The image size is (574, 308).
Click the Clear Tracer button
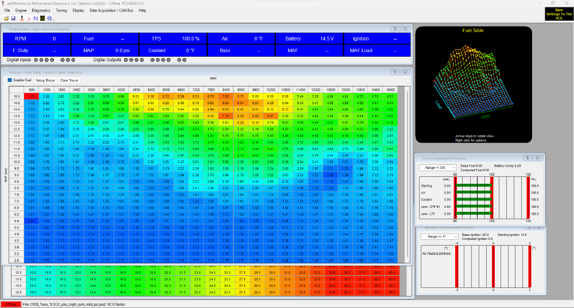[x=69, y=80]
